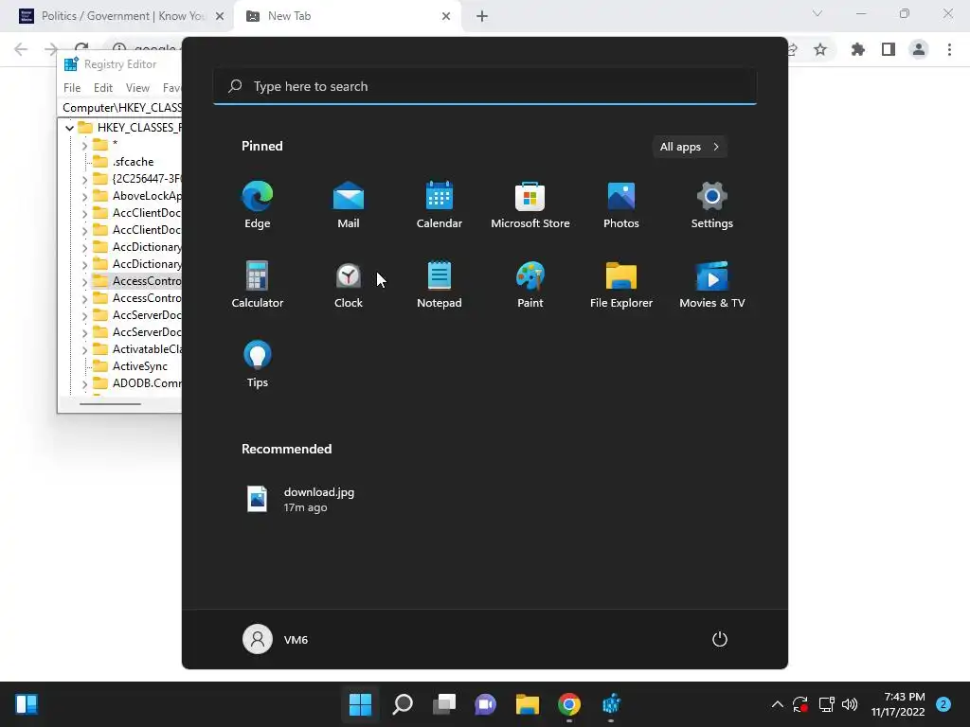
Task: Switch to Registry Editor on taskbar
Action: point(611,704)
